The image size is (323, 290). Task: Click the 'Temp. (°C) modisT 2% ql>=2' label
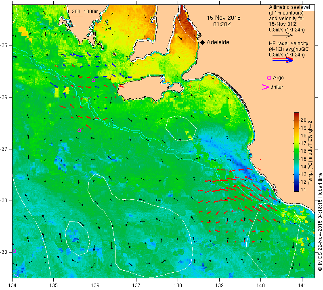(310, 152)
